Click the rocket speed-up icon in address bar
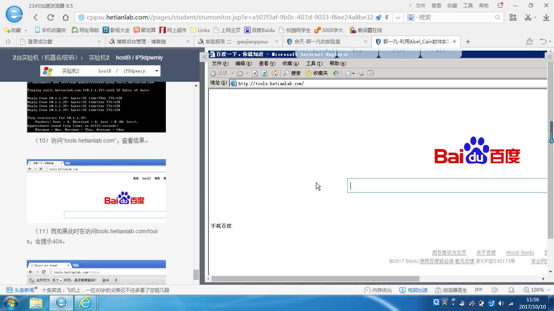 click(x=378, y=17)
